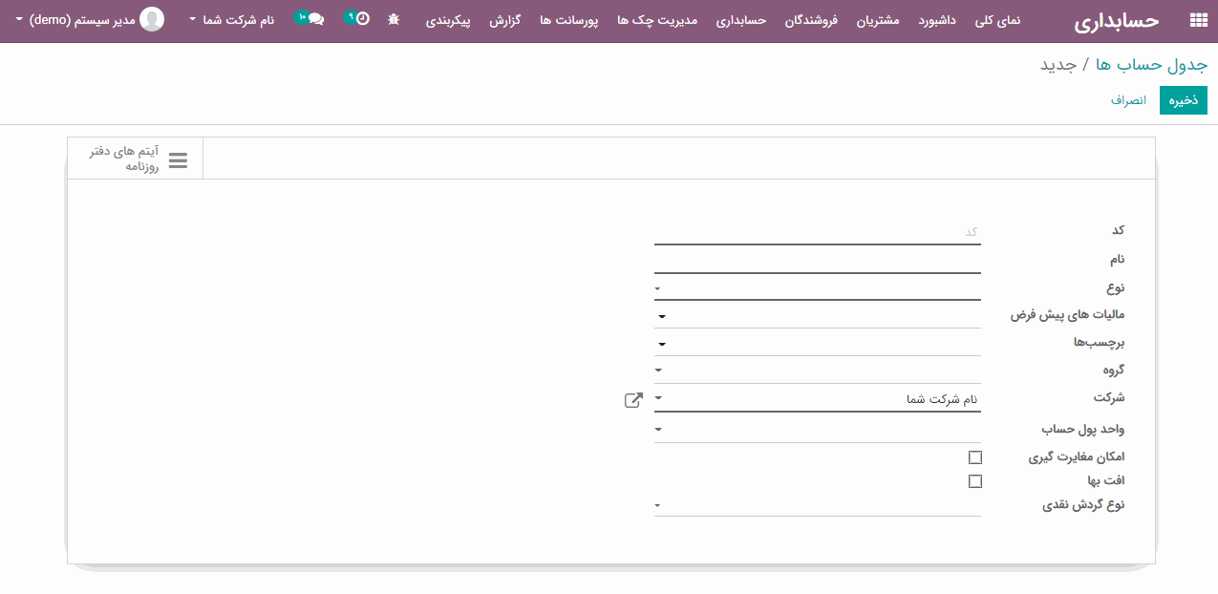Click the حسابداری app title
1218x594 pixels.
point(1116,21)
